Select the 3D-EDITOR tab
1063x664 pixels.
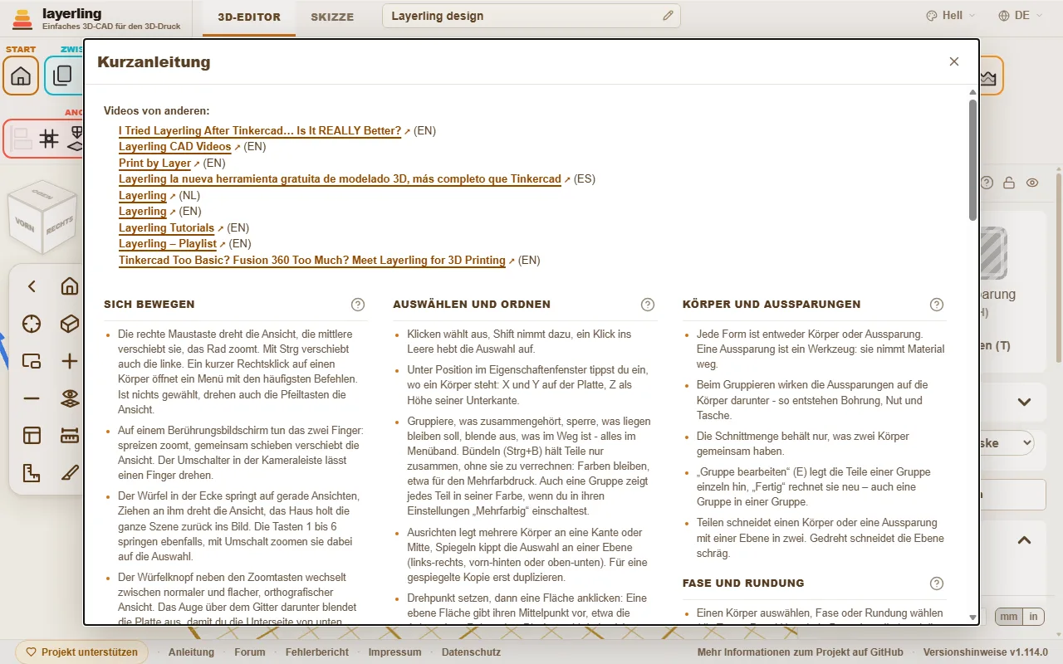click(249, 17)
